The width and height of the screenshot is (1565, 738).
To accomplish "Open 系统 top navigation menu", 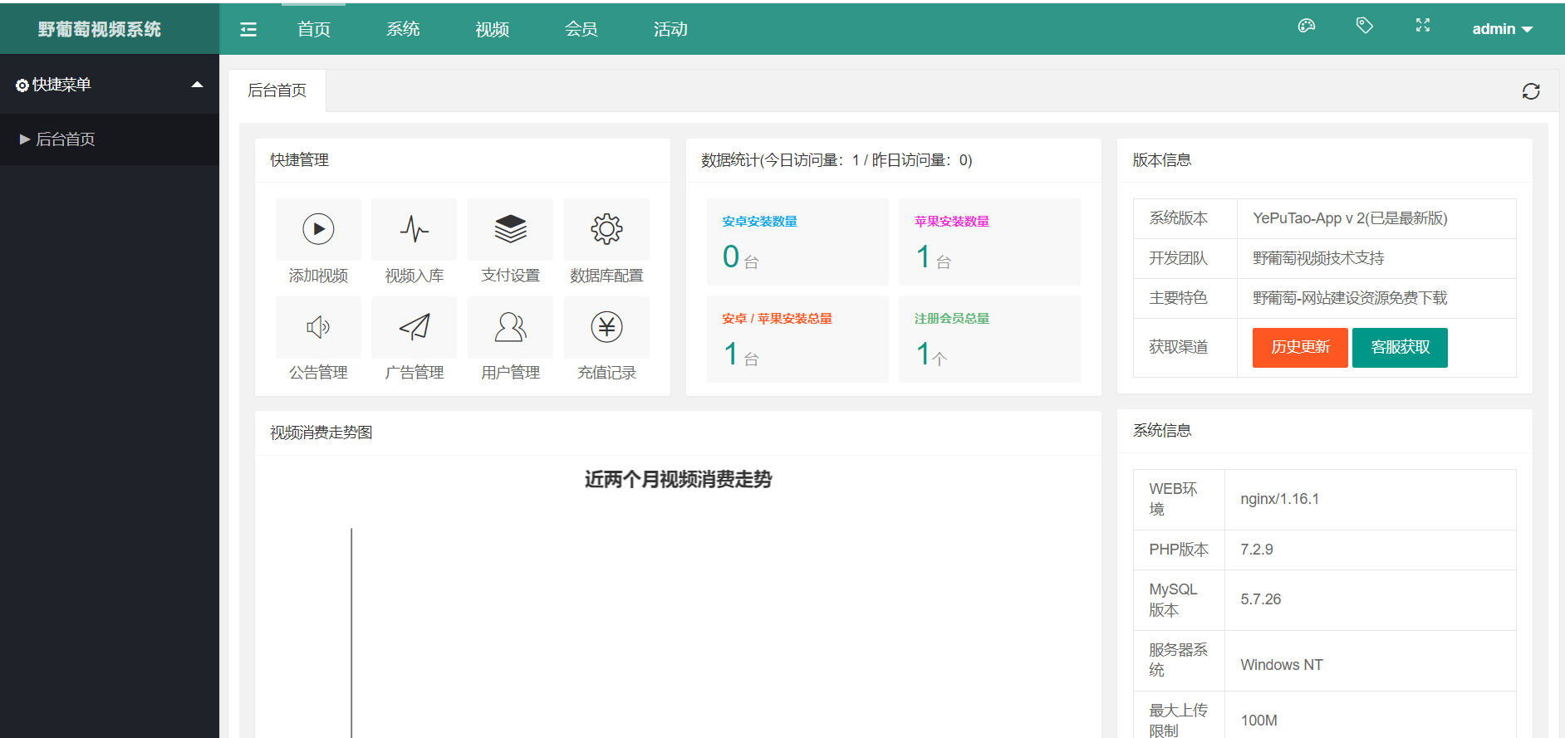I will point(403,29).
